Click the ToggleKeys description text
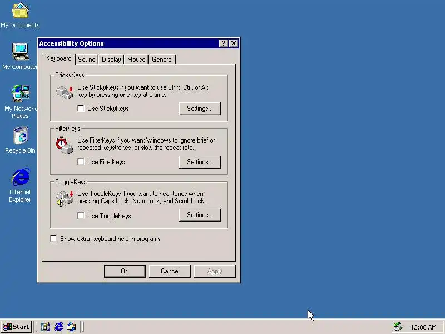Screen dimensions: 445x334 pos(142,198)
